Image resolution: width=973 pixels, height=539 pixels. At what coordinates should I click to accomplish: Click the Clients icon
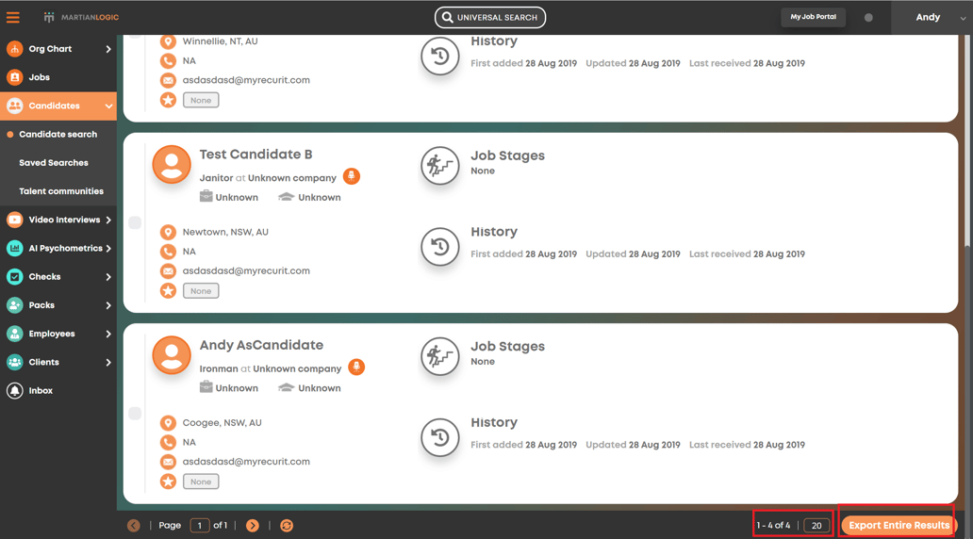tap(15, 362)
